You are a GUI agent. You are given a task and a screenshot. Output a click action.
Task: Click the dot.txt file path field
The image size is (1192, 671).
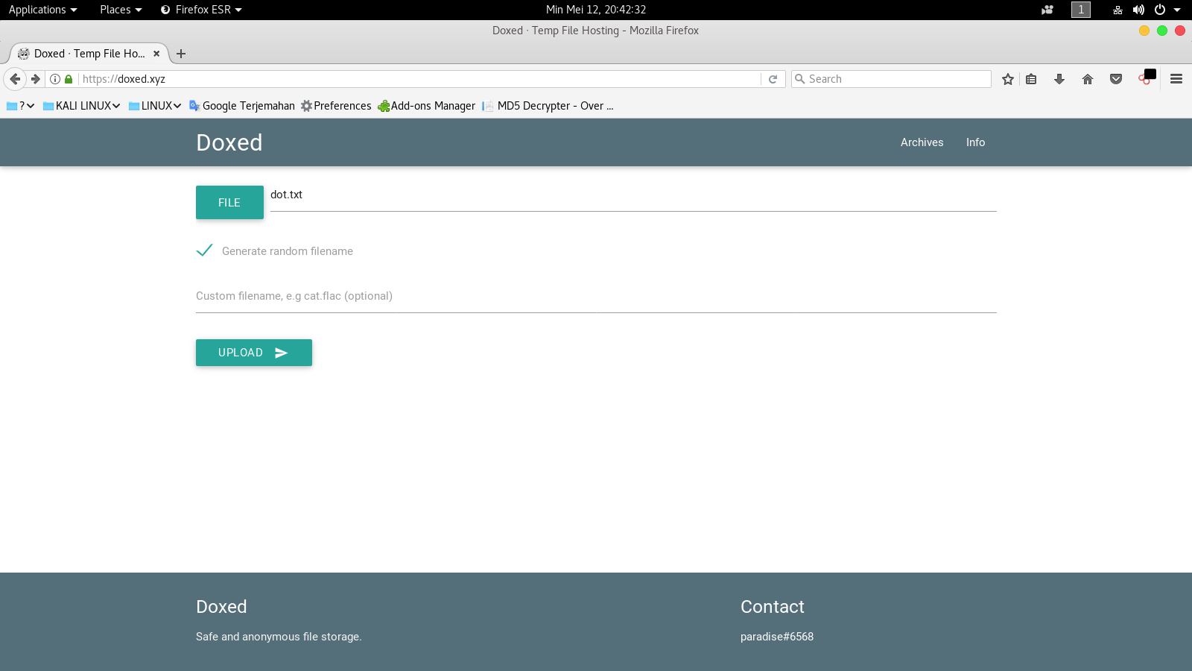point(633,195)
